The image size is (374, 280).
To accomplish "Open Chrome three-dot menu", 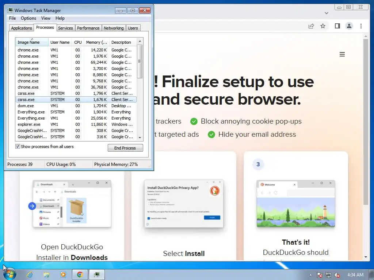I will [x=361, y=26].
